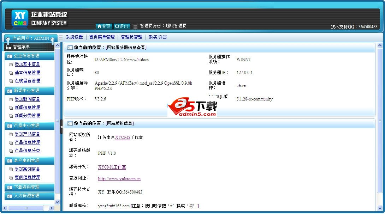Click the 新闻中心管理 header icon
This screenshot has height=214, width=385.
[10, 91]
